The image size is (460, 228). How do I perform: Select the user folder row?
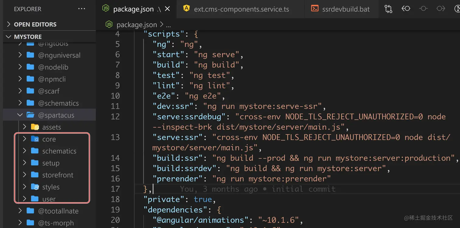[49, 199]
